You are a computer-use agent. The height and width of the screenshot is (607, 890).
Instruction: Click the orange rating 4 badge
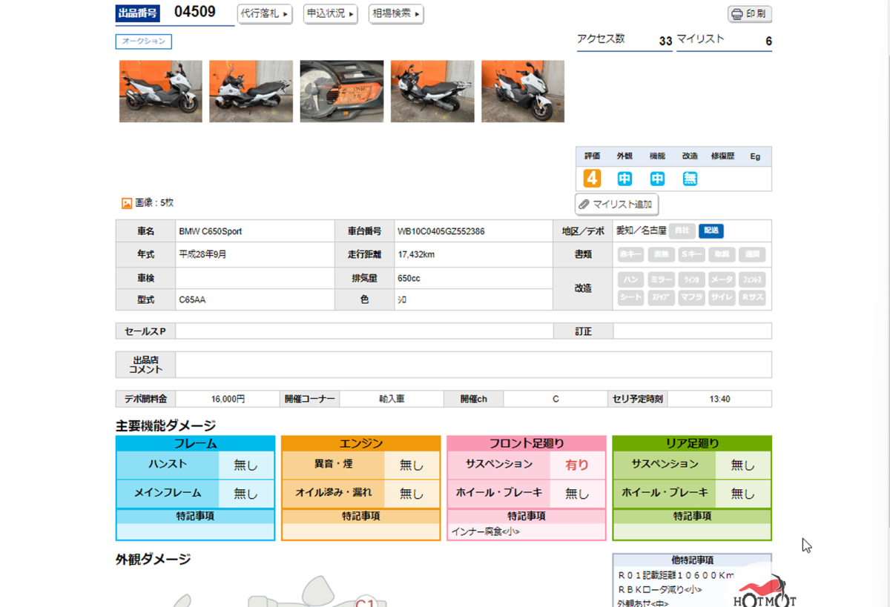(x=592, y=179)
